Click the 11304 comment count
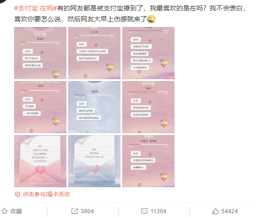Image resolution: width=256 pixels, height=218 pixels. (x=158, y=211)
